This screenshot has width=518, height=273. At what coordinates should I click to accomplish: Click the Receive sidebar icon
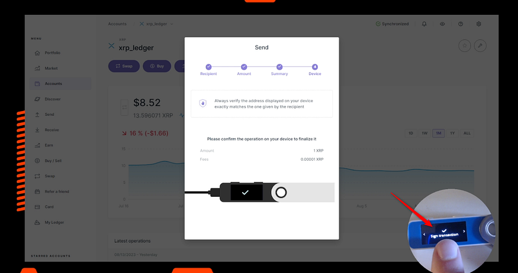[x=37, y=130]
